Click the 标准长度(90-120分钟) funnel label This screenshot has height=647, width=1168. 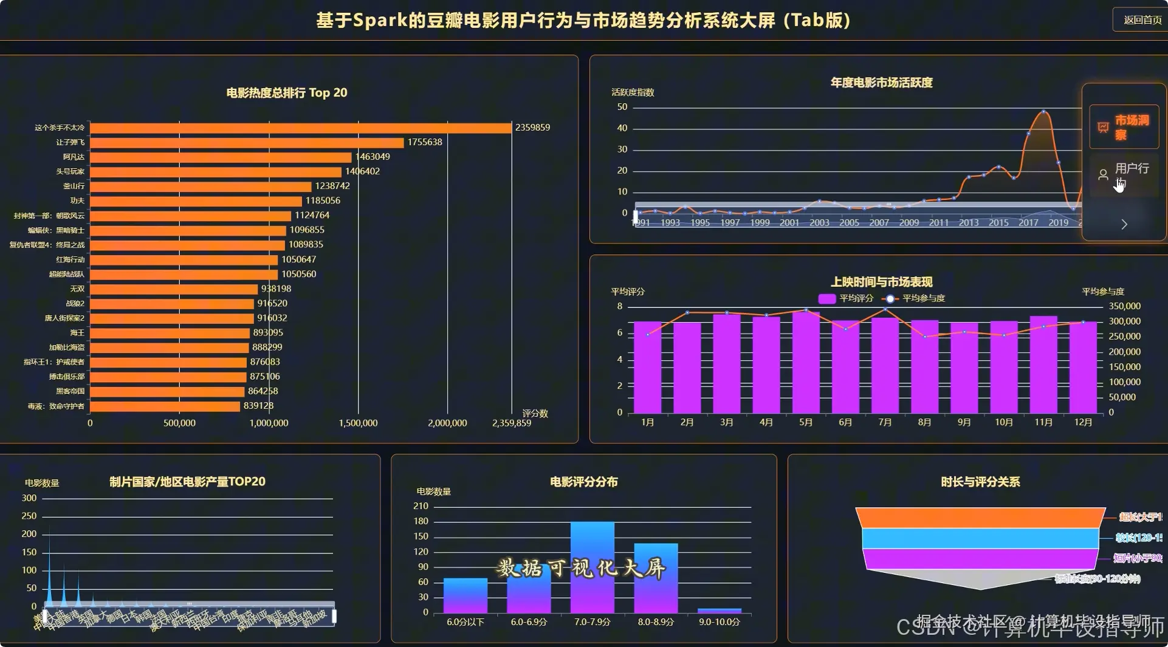pyautogui.click(x=1098, y=579)
